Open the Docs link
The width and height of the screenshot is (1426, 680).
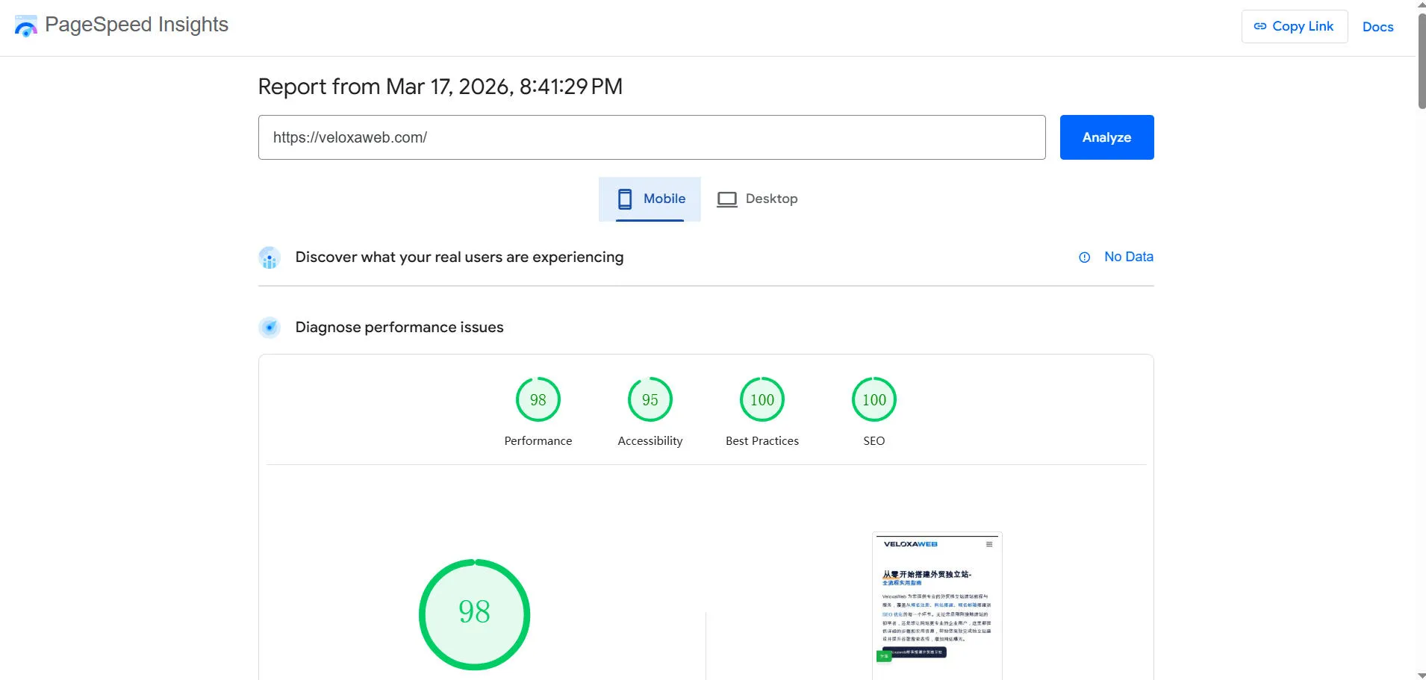coord(1377,27)
